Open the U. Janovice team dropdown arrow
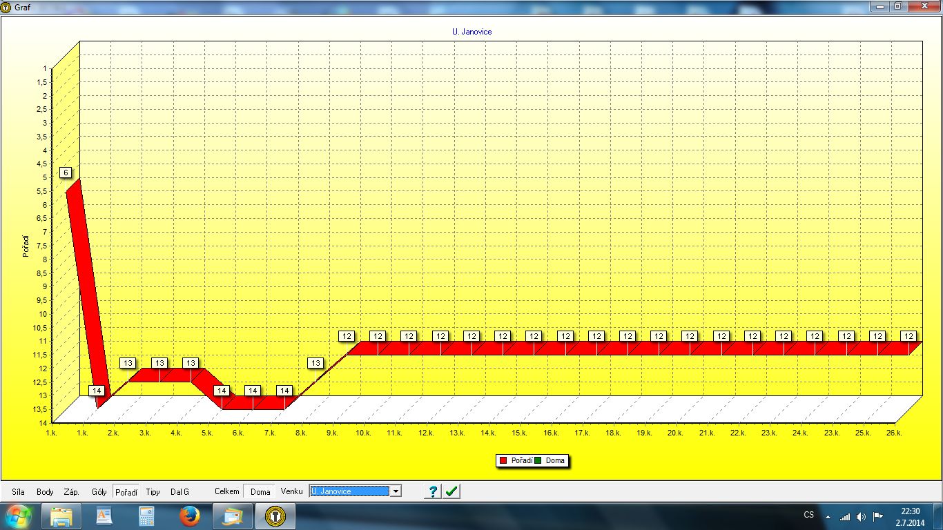Screen dimensions: 943x530 click(396, 491)
